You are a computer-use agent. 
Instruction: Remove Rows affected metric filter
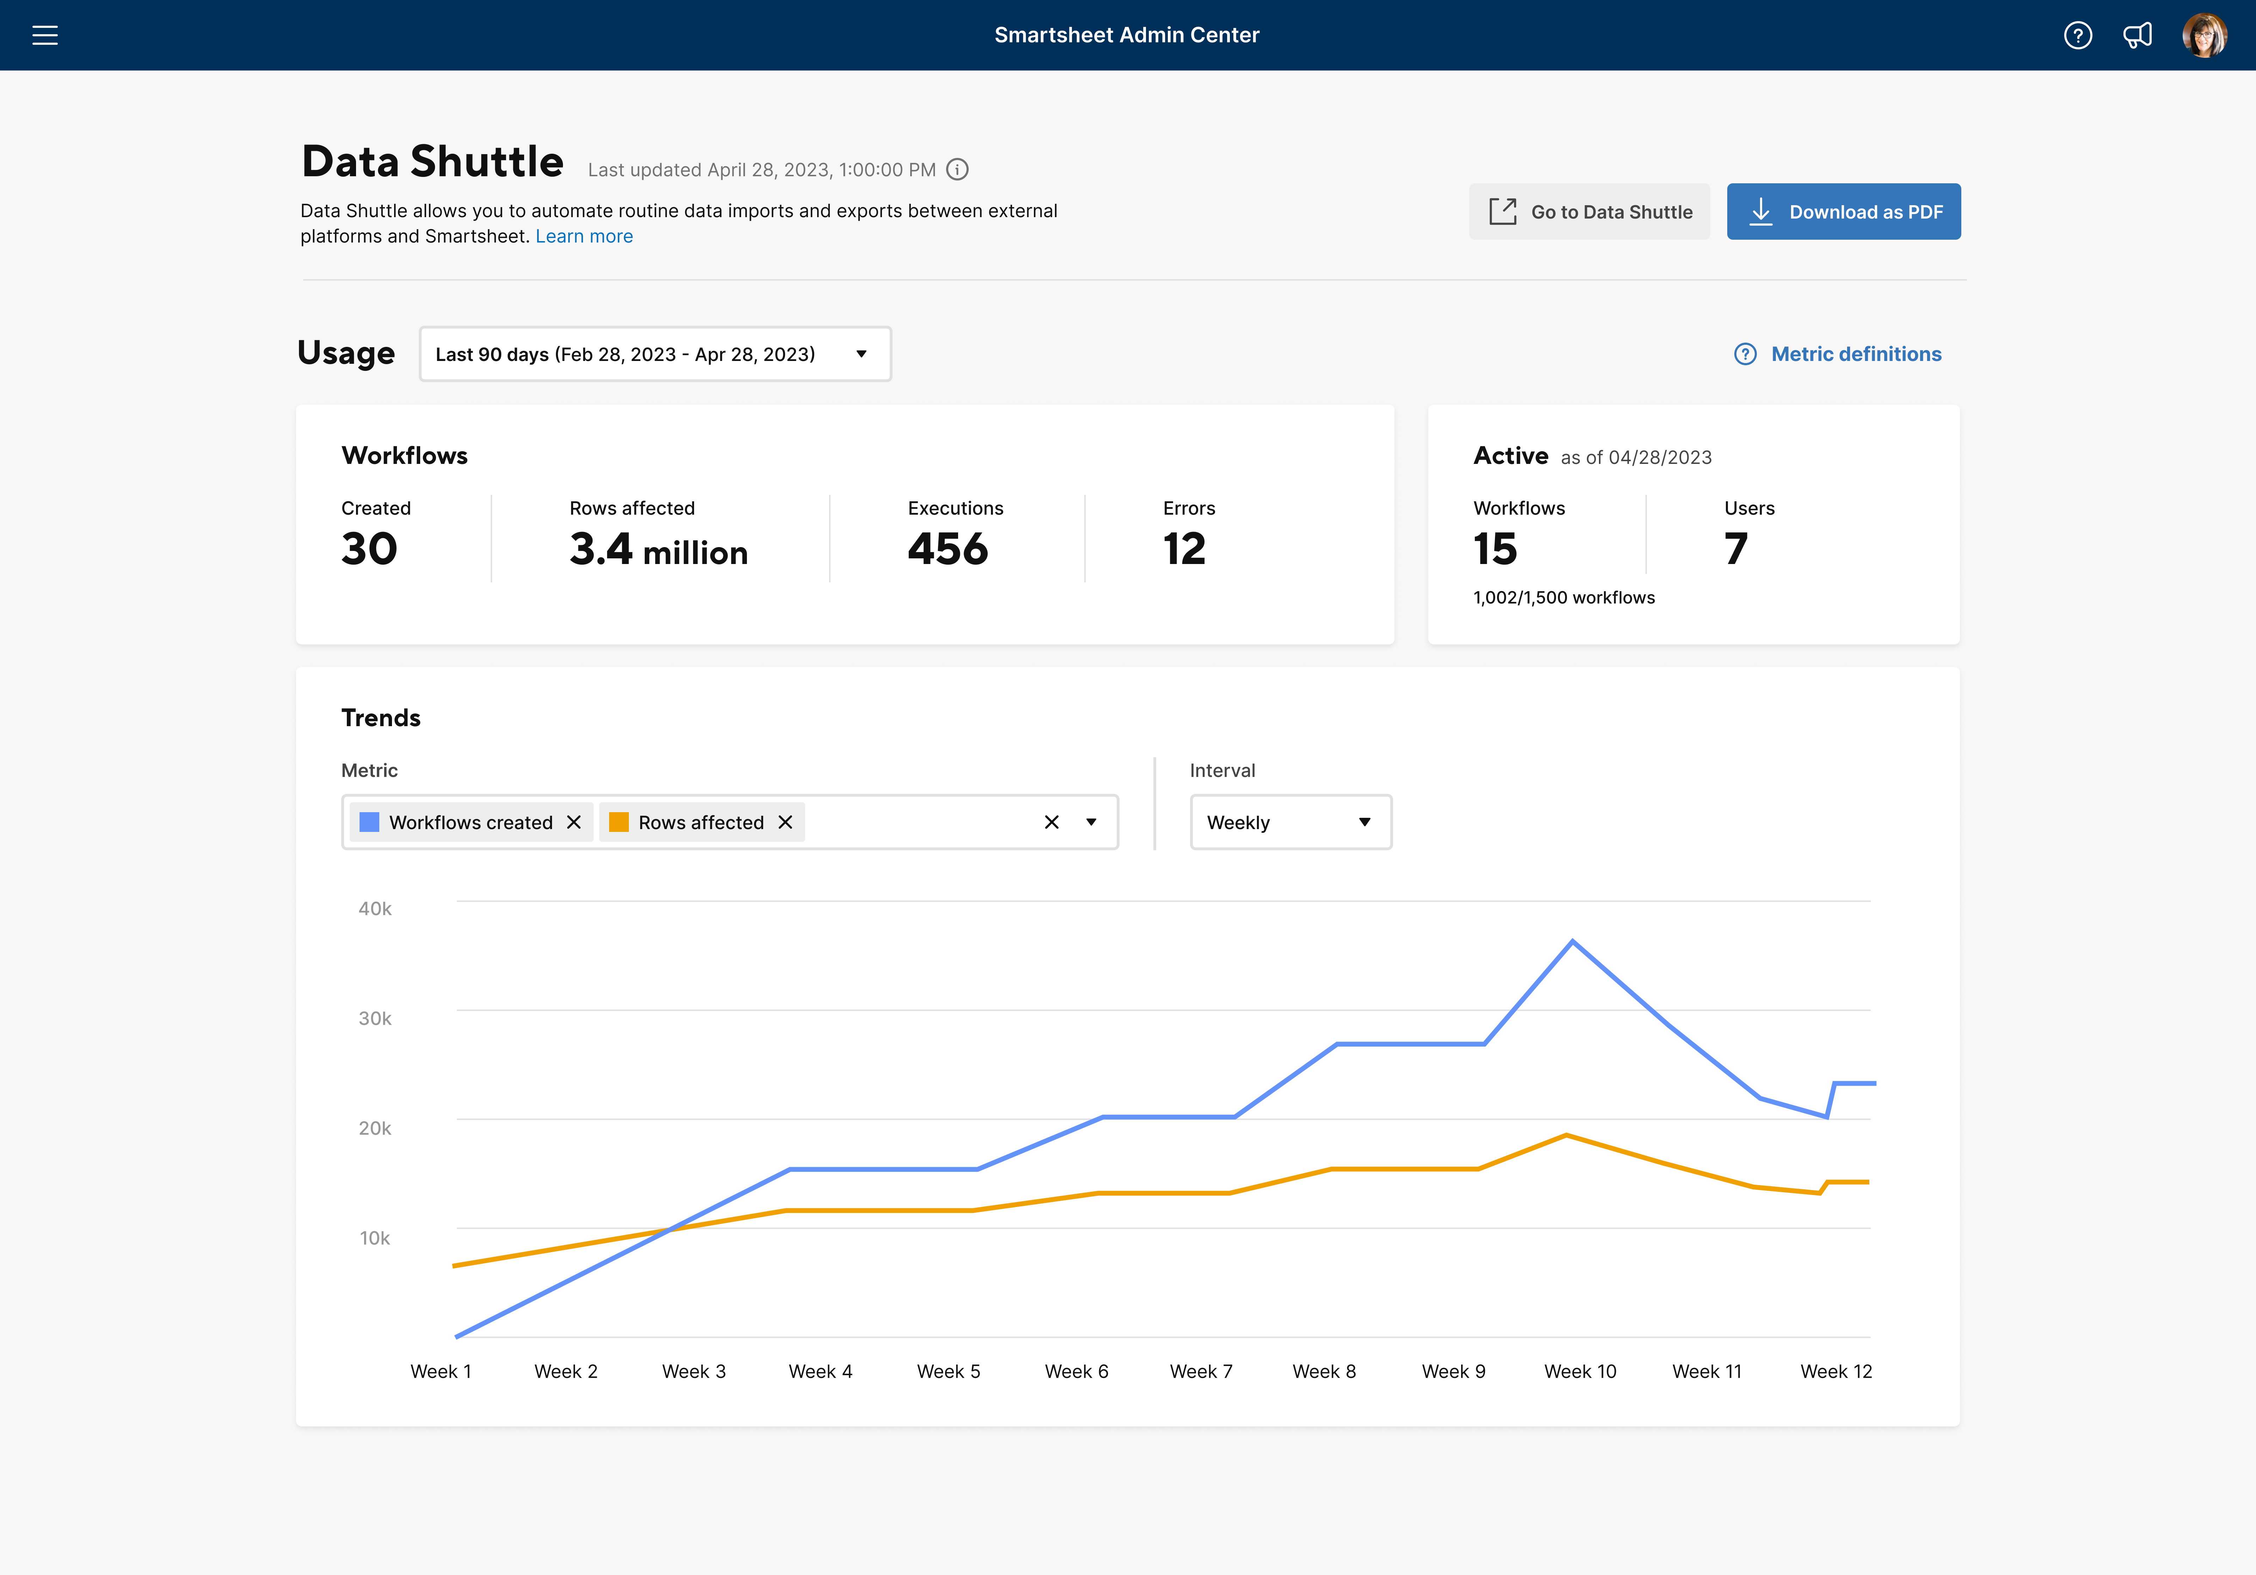[785, 821]
